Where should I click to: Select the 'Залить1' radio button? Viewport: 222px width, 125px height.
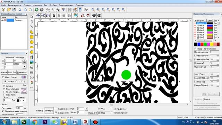[5, 82]
